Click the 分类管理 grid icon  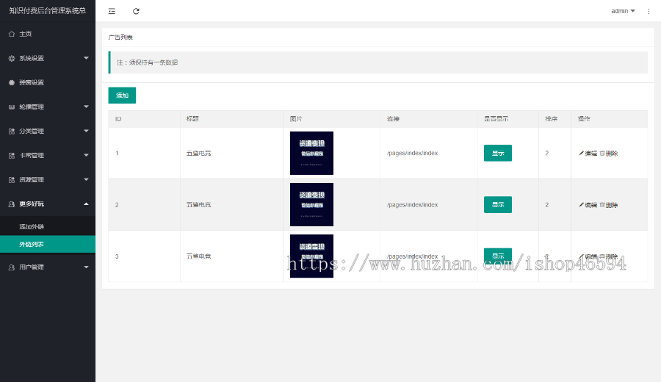click(12, 131)
